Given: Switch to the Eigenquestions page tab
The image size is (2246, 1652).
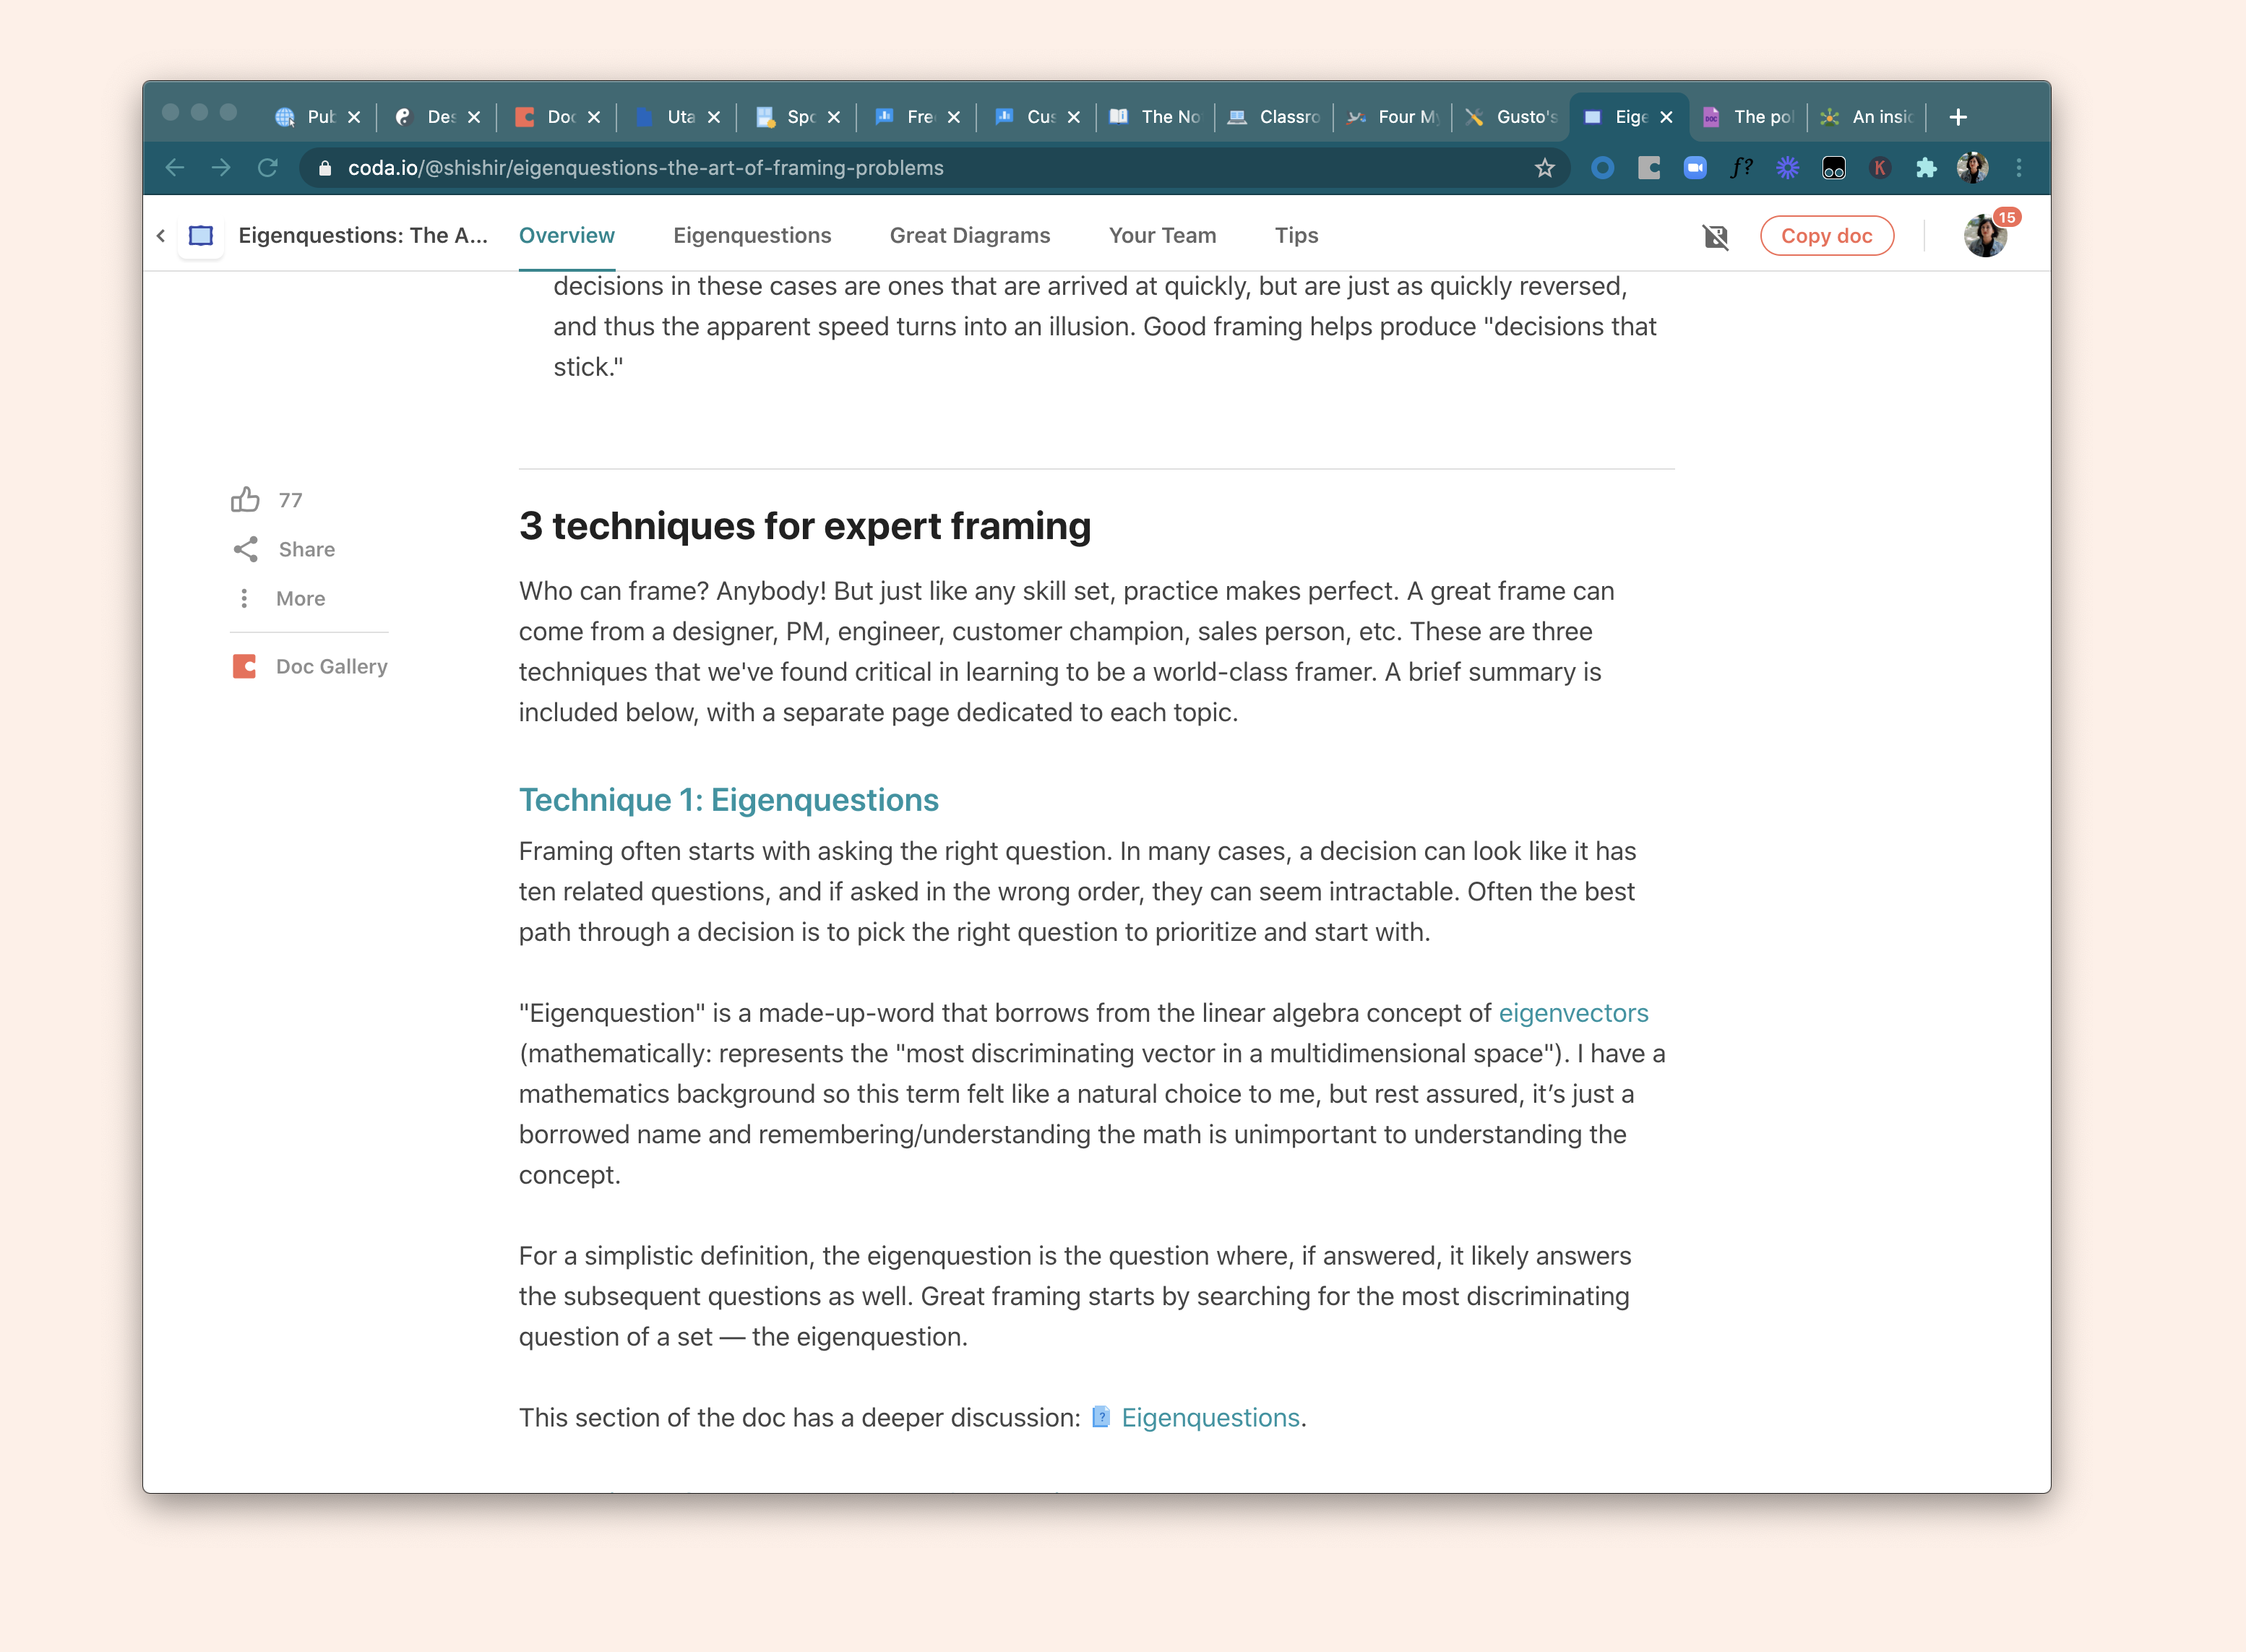Looking at the screenshot, I should click(x=752, y=236).
